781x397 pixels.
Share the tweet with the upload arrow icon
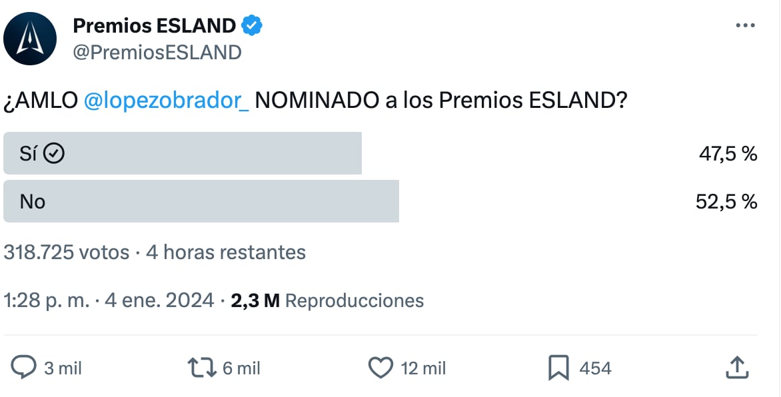tap(735, 368)
